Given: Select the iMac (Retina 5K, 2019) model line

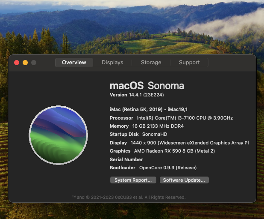Looking at the screenshot, I should point(148,110).
